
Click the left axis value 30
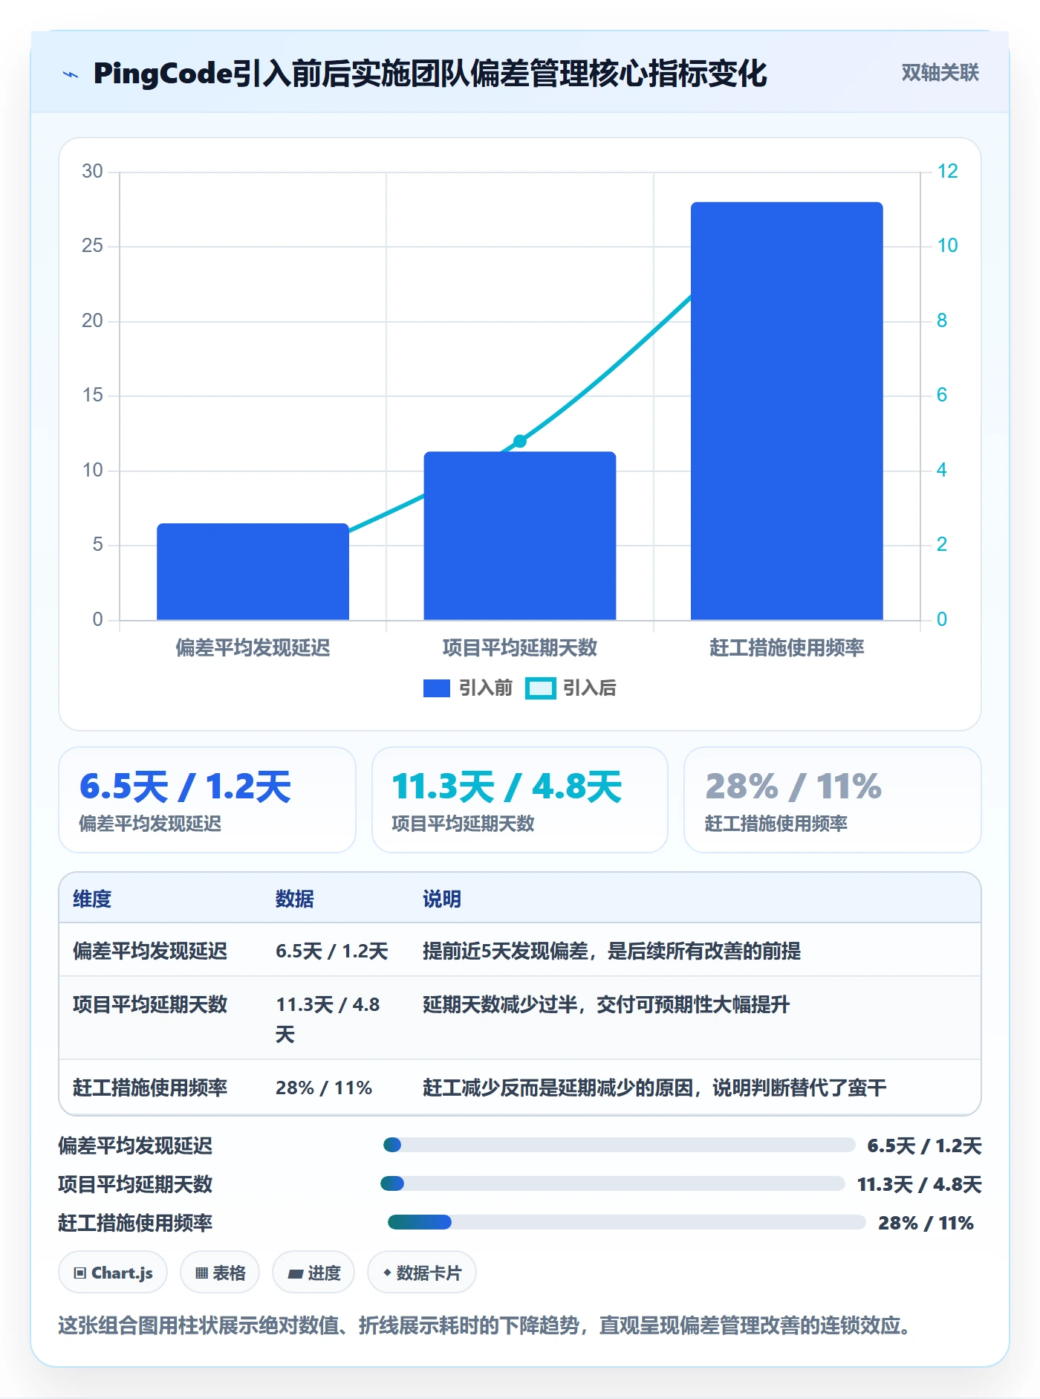tap(92, 171)
